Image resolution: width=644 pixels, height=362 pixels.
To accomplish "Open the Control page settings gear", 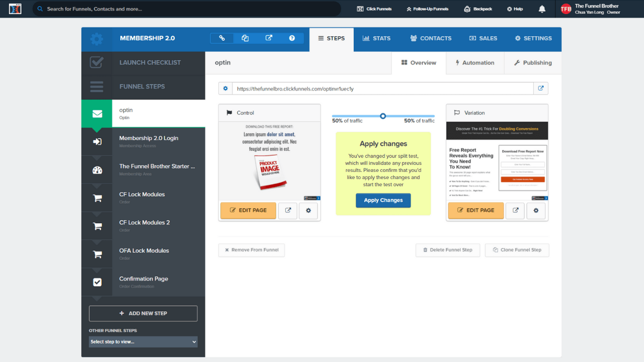I will coord(308,211).
